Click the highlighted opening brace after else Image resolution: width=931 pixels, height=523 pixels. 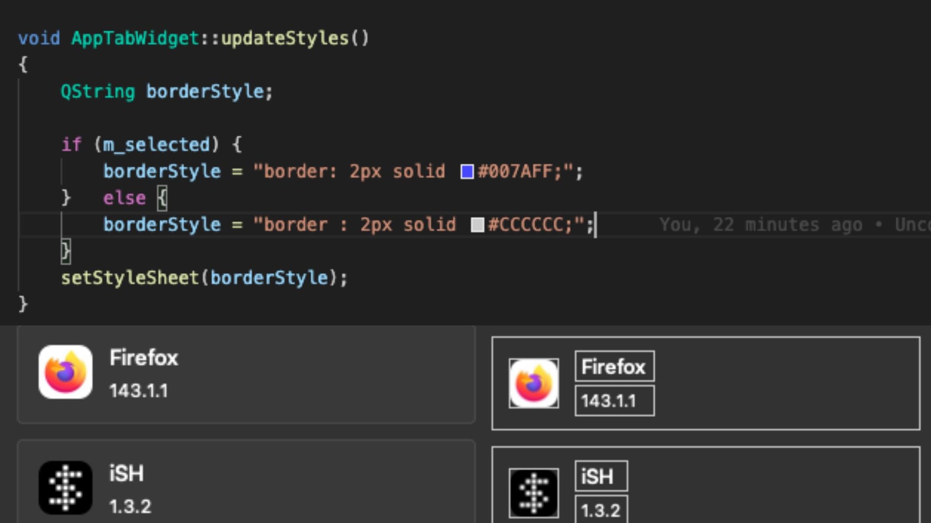162,198
